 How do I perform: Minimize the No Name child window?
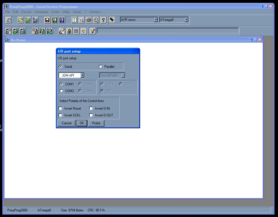click(251, 40)
